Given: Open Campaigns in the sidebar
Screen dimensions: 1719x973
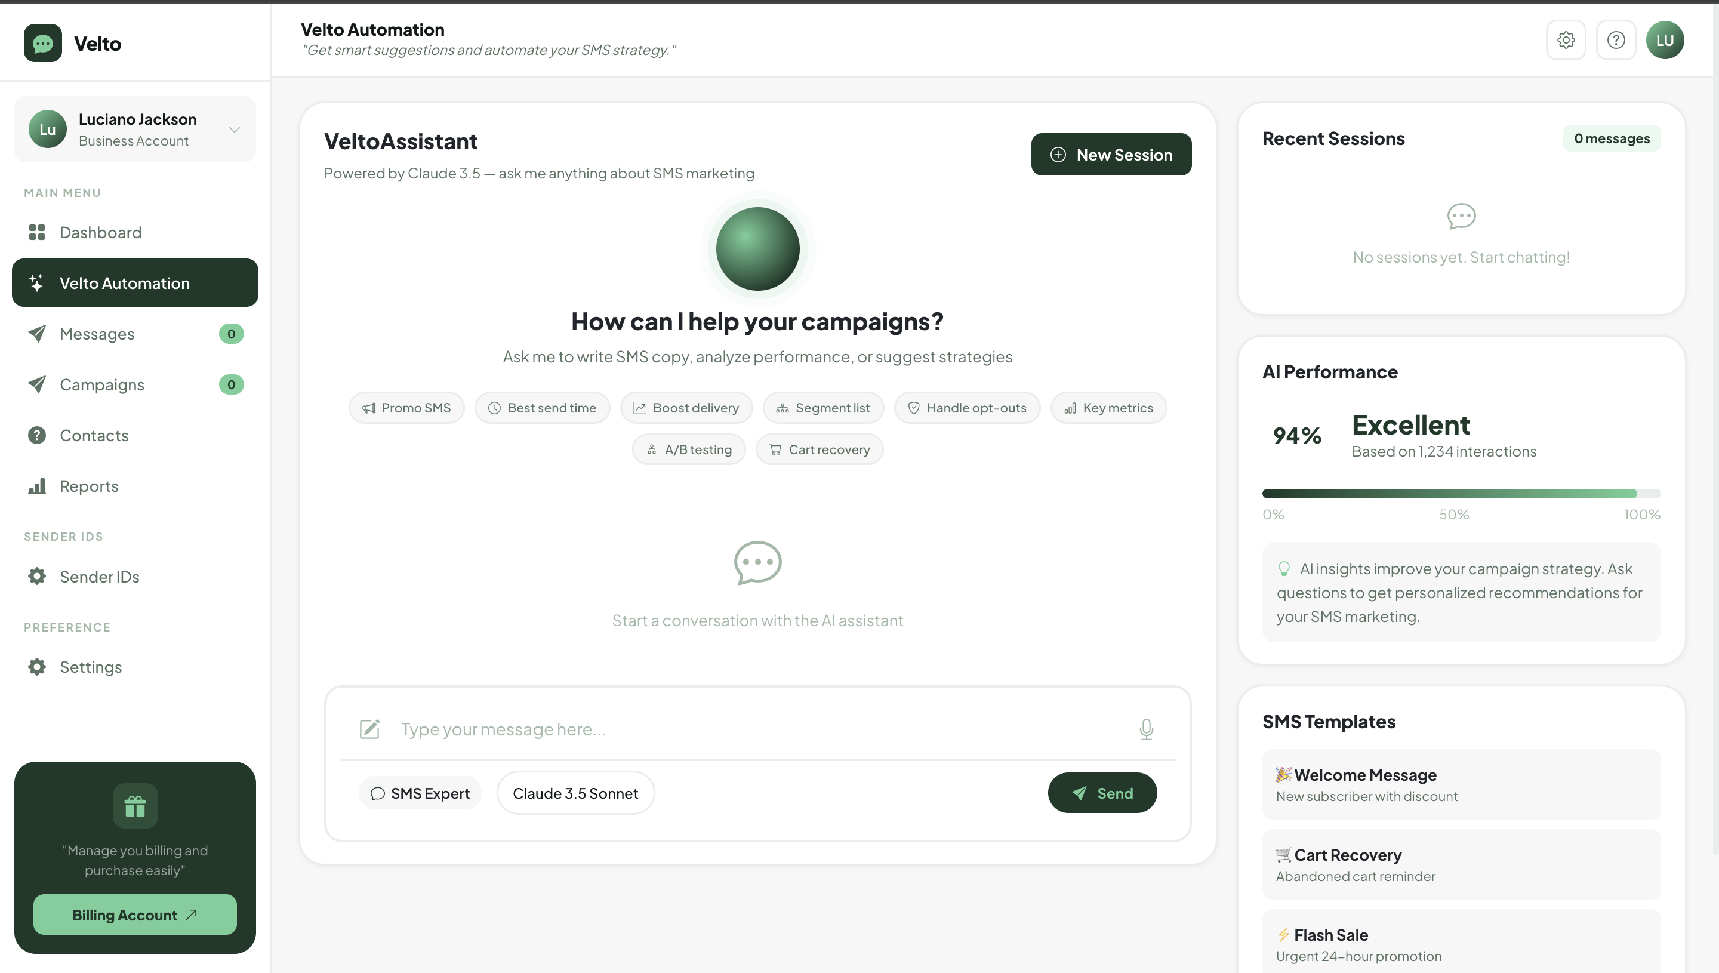Looking at the screenshot, I should pos(135,384).
